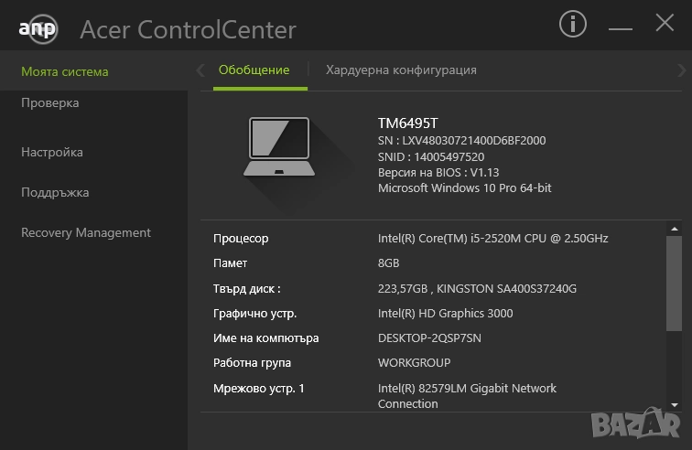Click the laptop system image
Image resolution: width=692 pixels, height=450 pixels.
click(280, 145)
